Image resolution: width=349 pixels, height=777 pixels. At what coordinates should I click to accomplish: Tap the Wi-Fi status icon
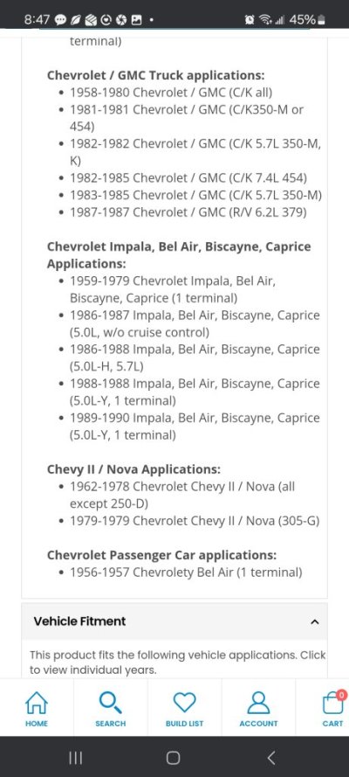pyautogui.click(x=265, y=20)
